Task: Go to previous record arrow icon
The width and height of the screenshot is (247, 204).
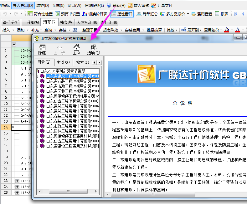Action: [x=243, y=14]
